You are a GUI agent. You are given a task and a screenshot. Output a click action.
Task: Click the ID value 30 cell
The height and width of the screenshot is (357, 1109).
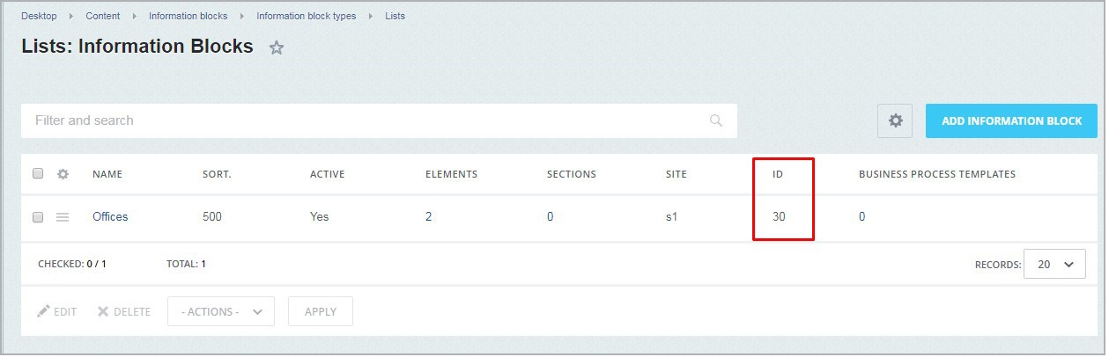pos(779,216)
